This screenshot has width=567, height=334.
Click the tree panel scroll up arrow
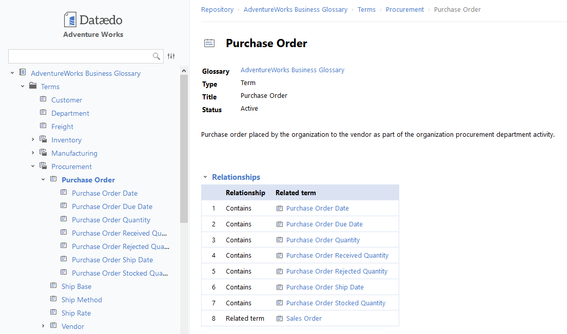coord(184,71)
